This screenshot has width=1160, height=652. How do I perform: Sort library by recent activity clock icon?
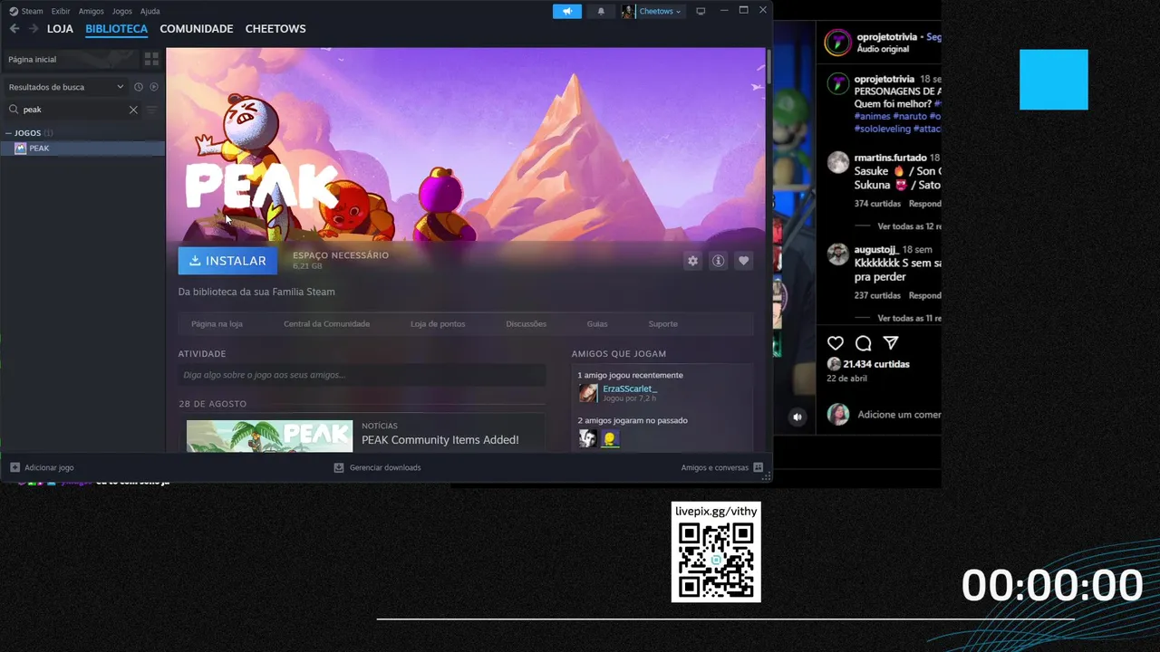click(139, 87)
